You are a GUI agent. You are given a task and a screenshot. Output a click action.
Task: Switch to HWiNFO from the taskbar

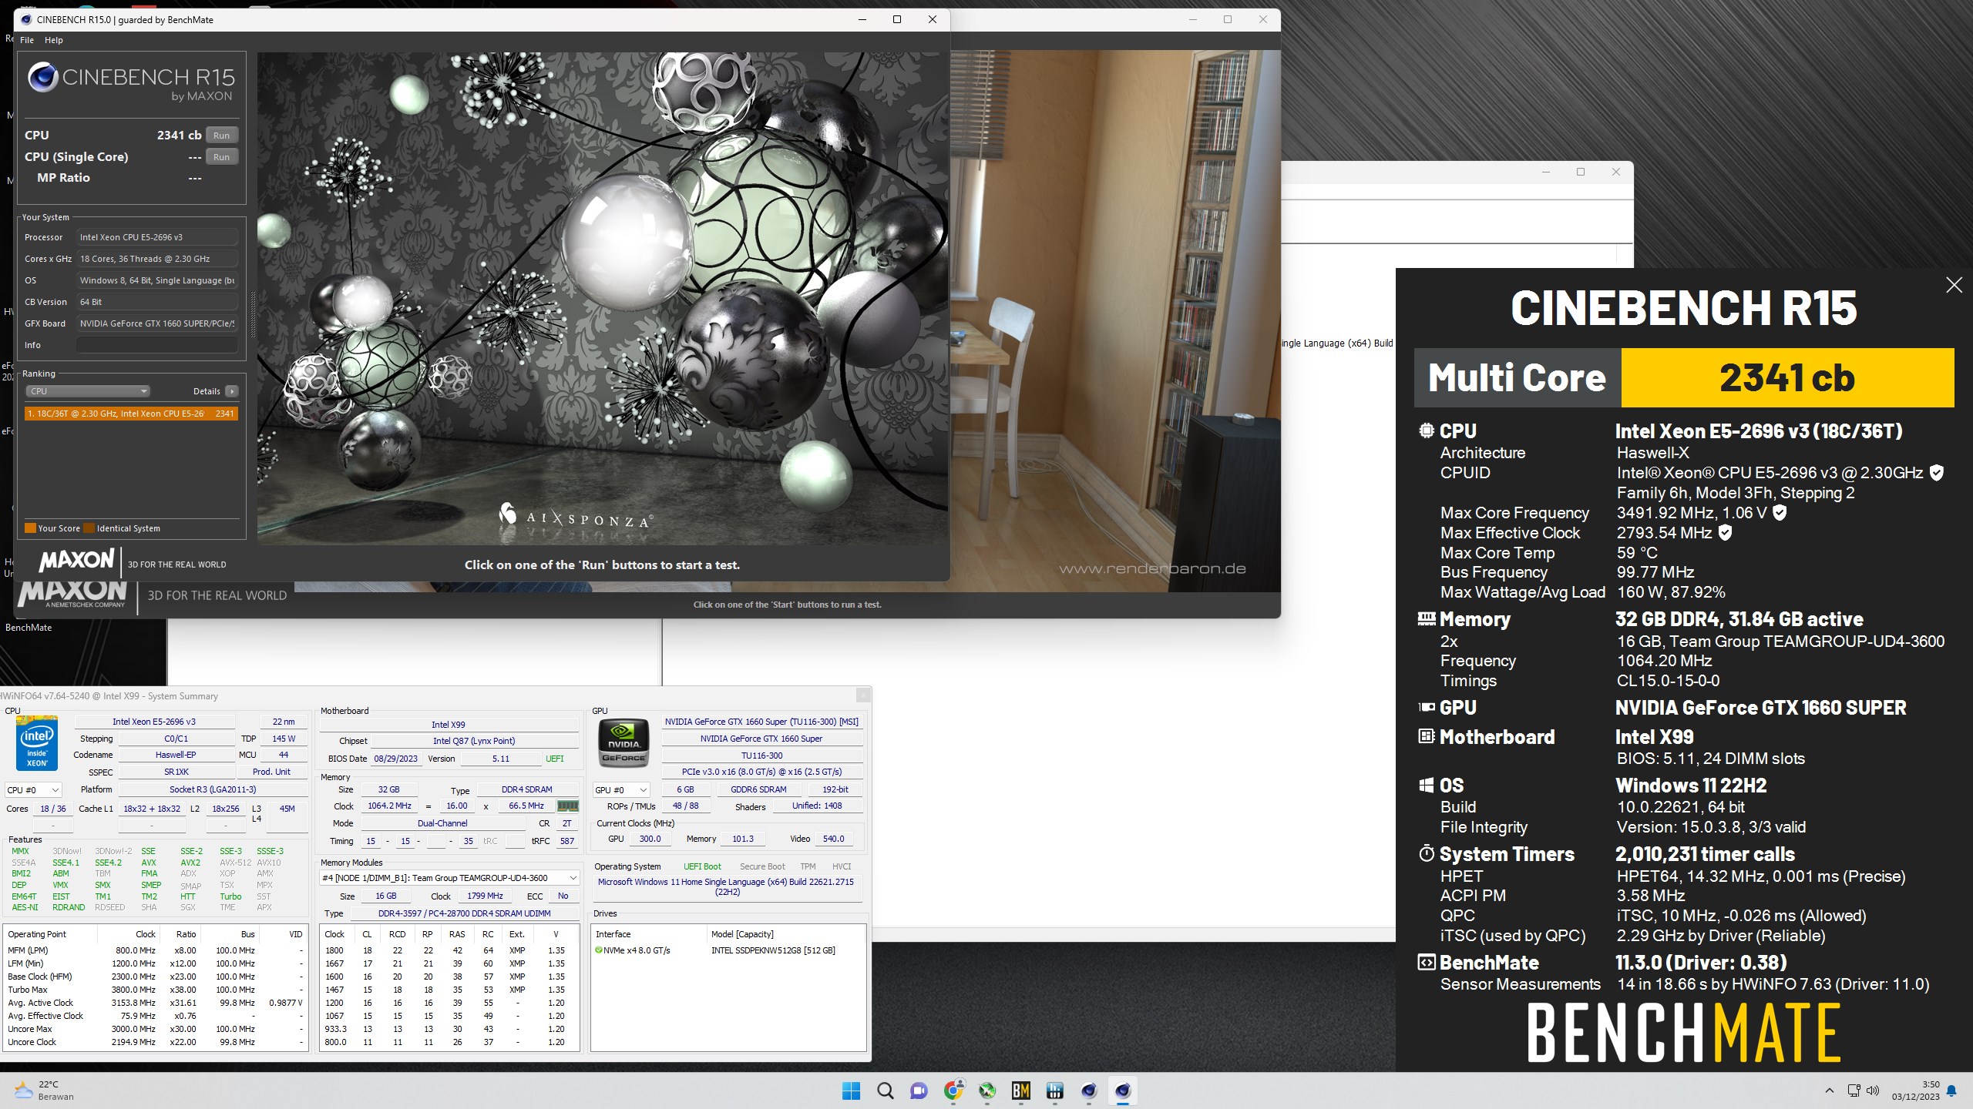(1054, 1091)
